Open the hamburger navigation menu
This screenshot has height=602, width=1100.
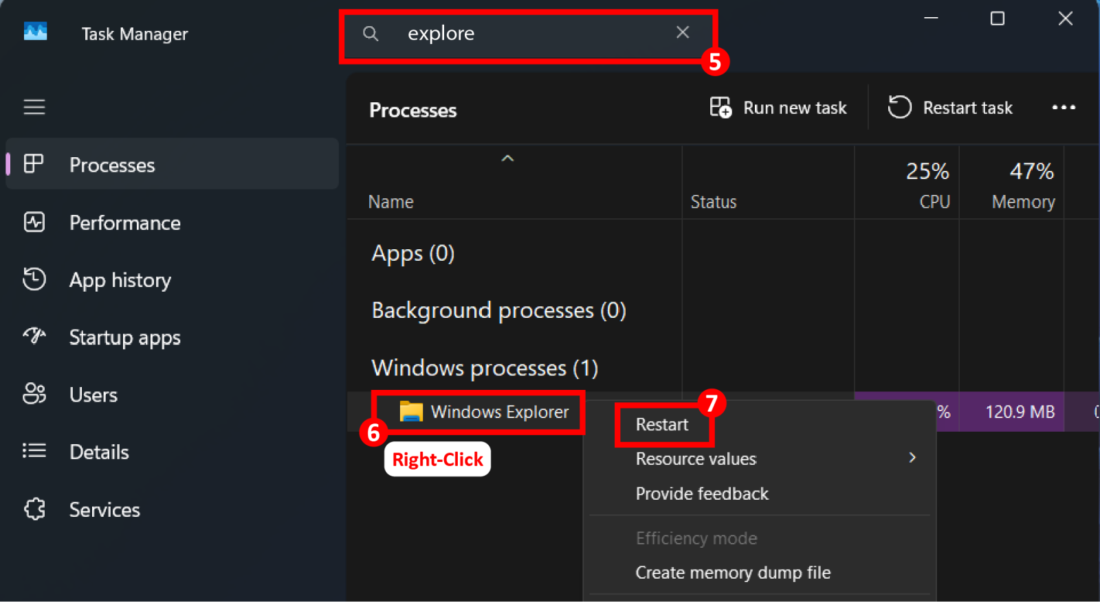(34, 107)
